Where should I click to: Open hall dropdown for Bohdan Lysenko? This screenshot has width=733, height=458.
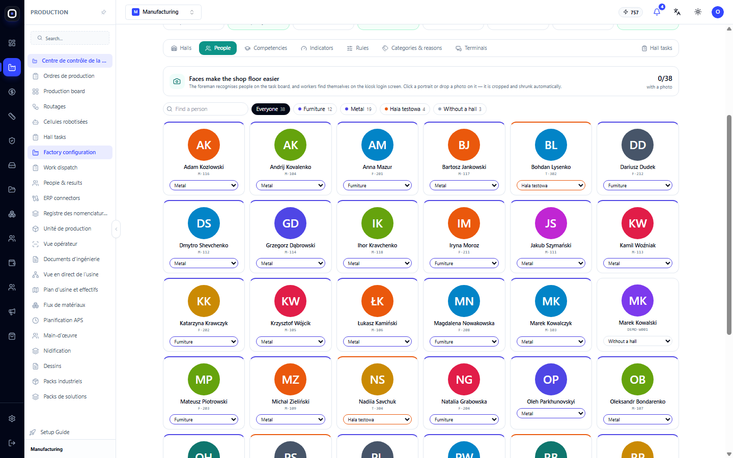(x=551, y=186)
